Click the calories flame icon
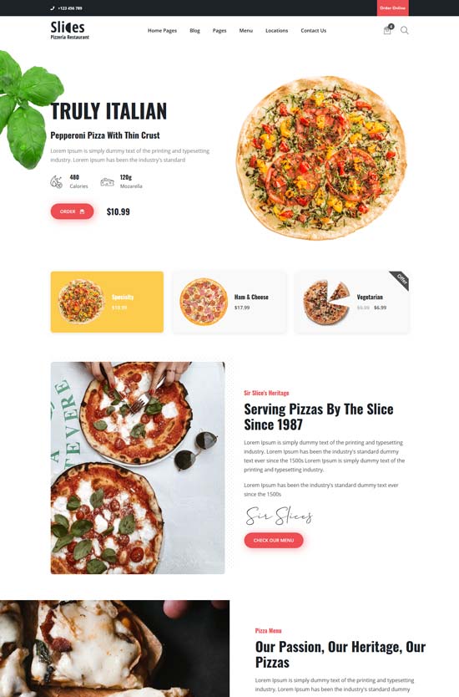Viewport: 459px width, 697px height. [57, 182]
